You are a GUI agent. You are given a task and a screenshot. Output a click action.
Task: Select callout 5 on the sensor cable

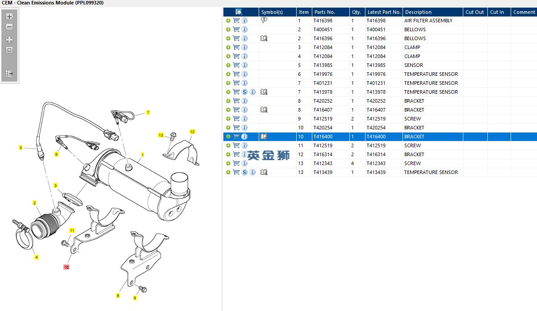[20, 148]
